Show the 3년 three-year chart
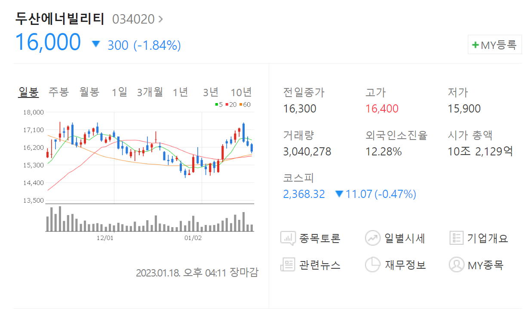 (x=211, y=92)
